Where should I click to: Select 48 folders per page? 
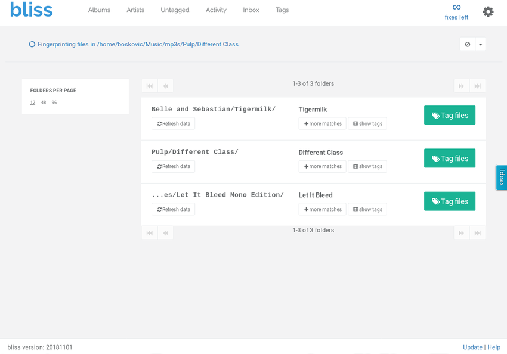[x=44, y=103]
